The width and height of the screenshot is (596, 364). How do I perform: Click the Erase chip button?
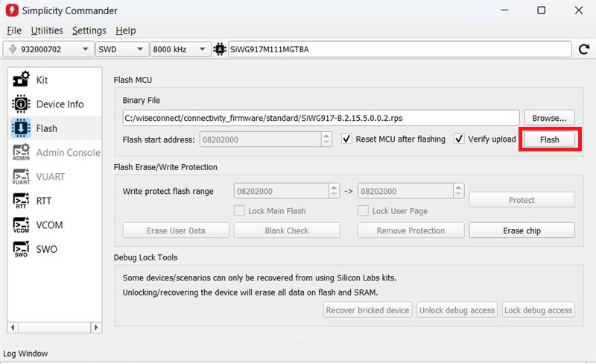coord(521,230)
